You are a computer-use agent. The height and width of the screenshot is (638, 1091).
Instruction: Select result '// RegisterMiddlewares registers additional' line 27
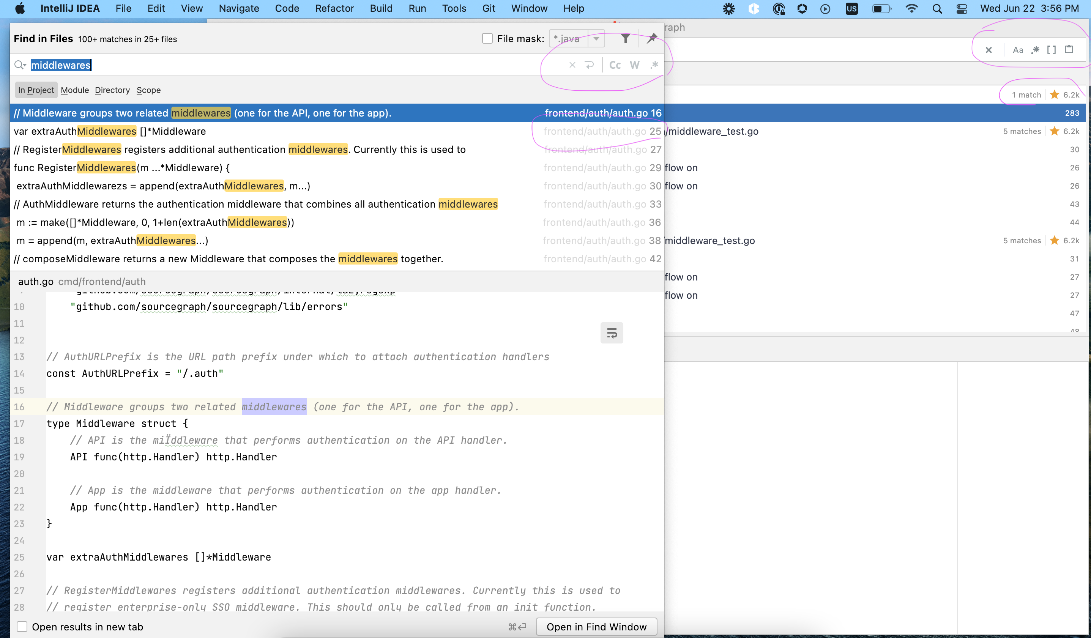click(x=337, y=149)
